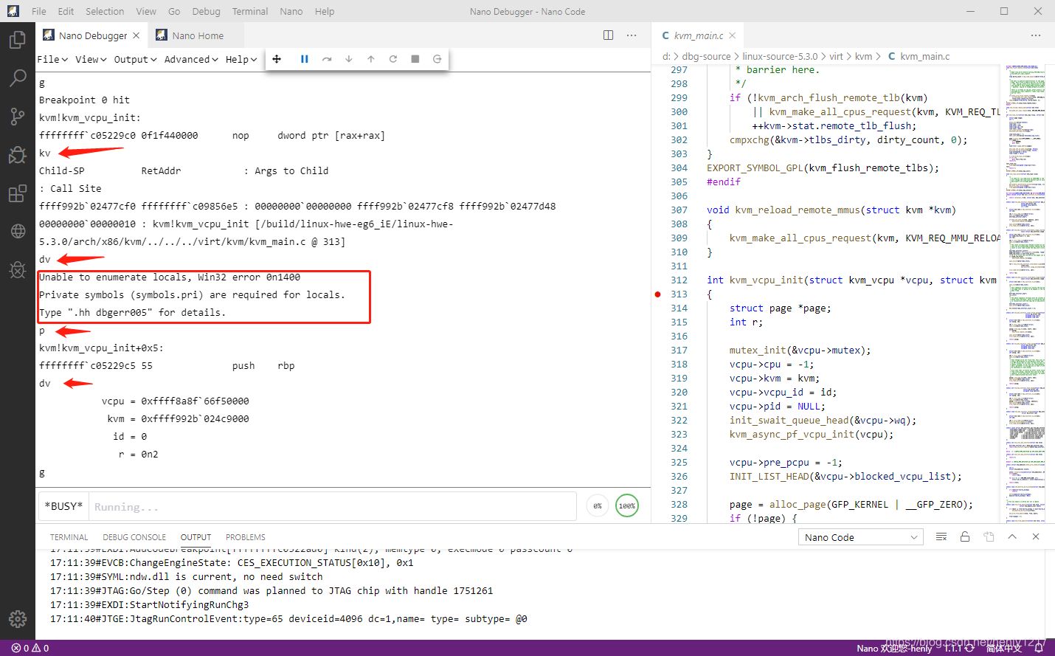
Task: Click the language selector in status bar
Action: point(1003,648)
